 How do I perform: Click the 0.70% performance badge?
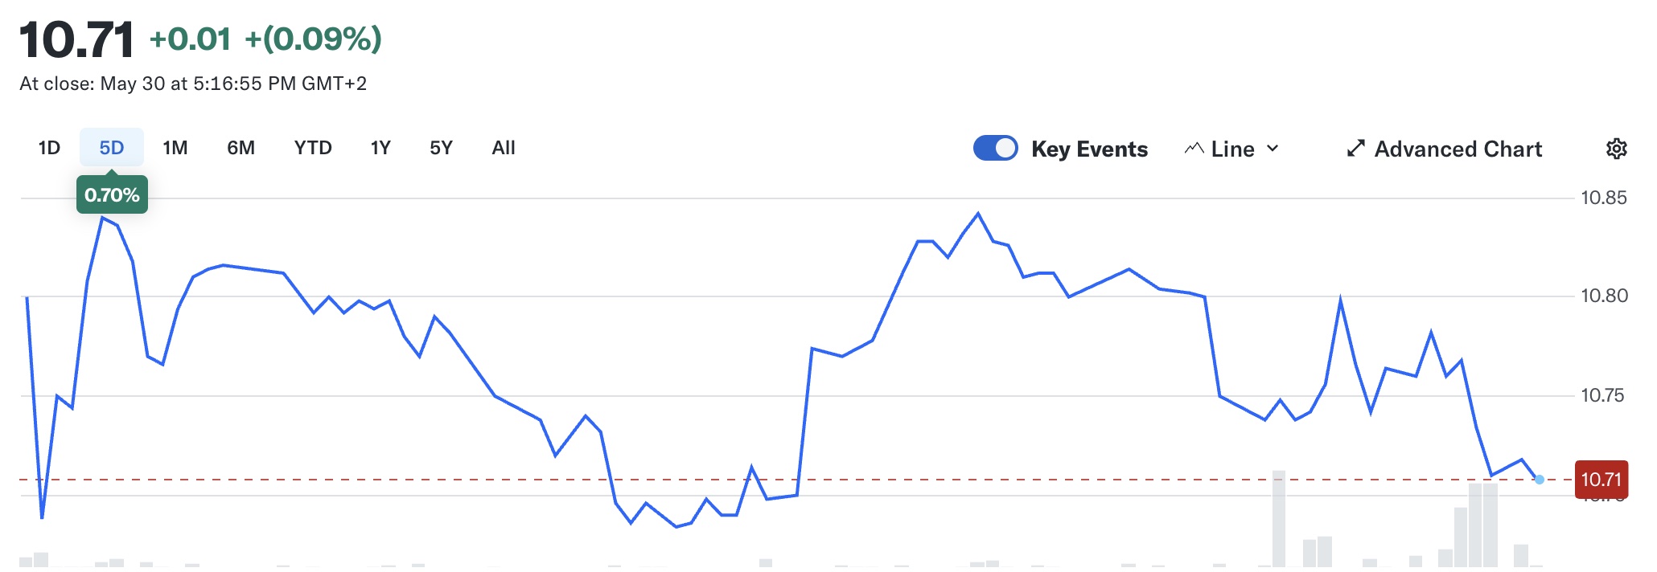(x=112, y=195)
